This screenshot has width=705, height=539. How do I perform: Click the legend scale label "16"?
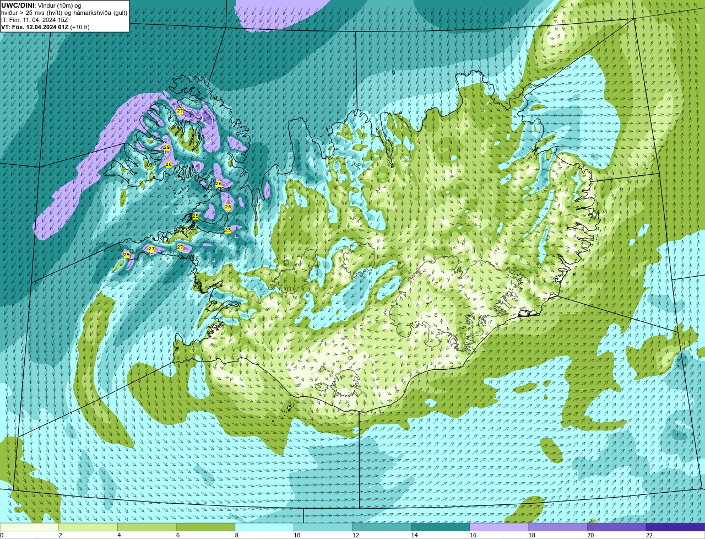point(473,535)
